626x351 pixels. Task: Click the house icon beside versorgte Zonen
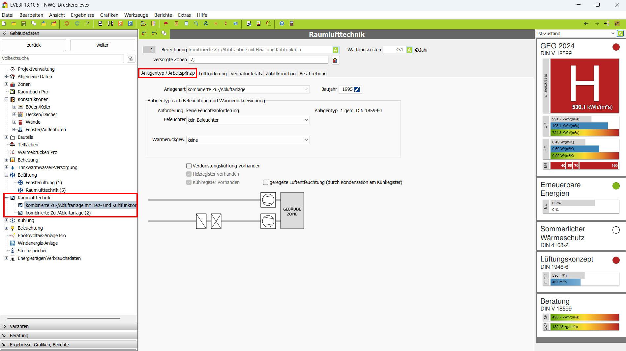pos(335,60)
